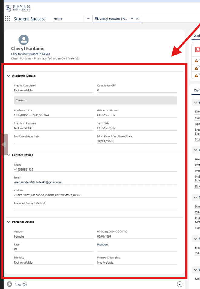Click the Race value W
Viewport: 200px width, 289px height.
click(x=15, y=249)
